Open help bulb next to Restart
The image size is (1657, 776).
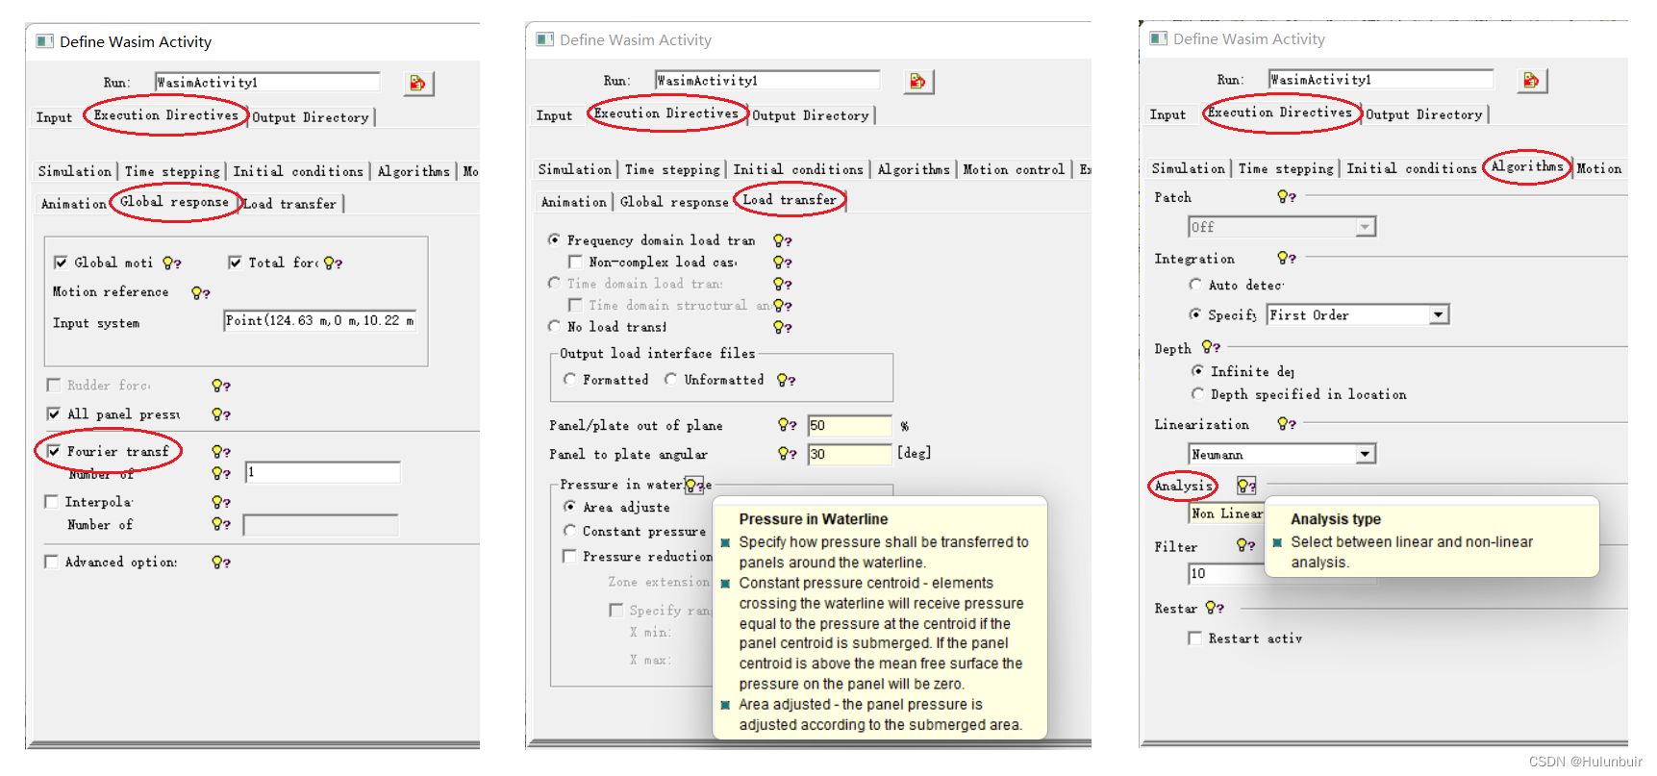pyautogui.click(x=1215, y=608)
